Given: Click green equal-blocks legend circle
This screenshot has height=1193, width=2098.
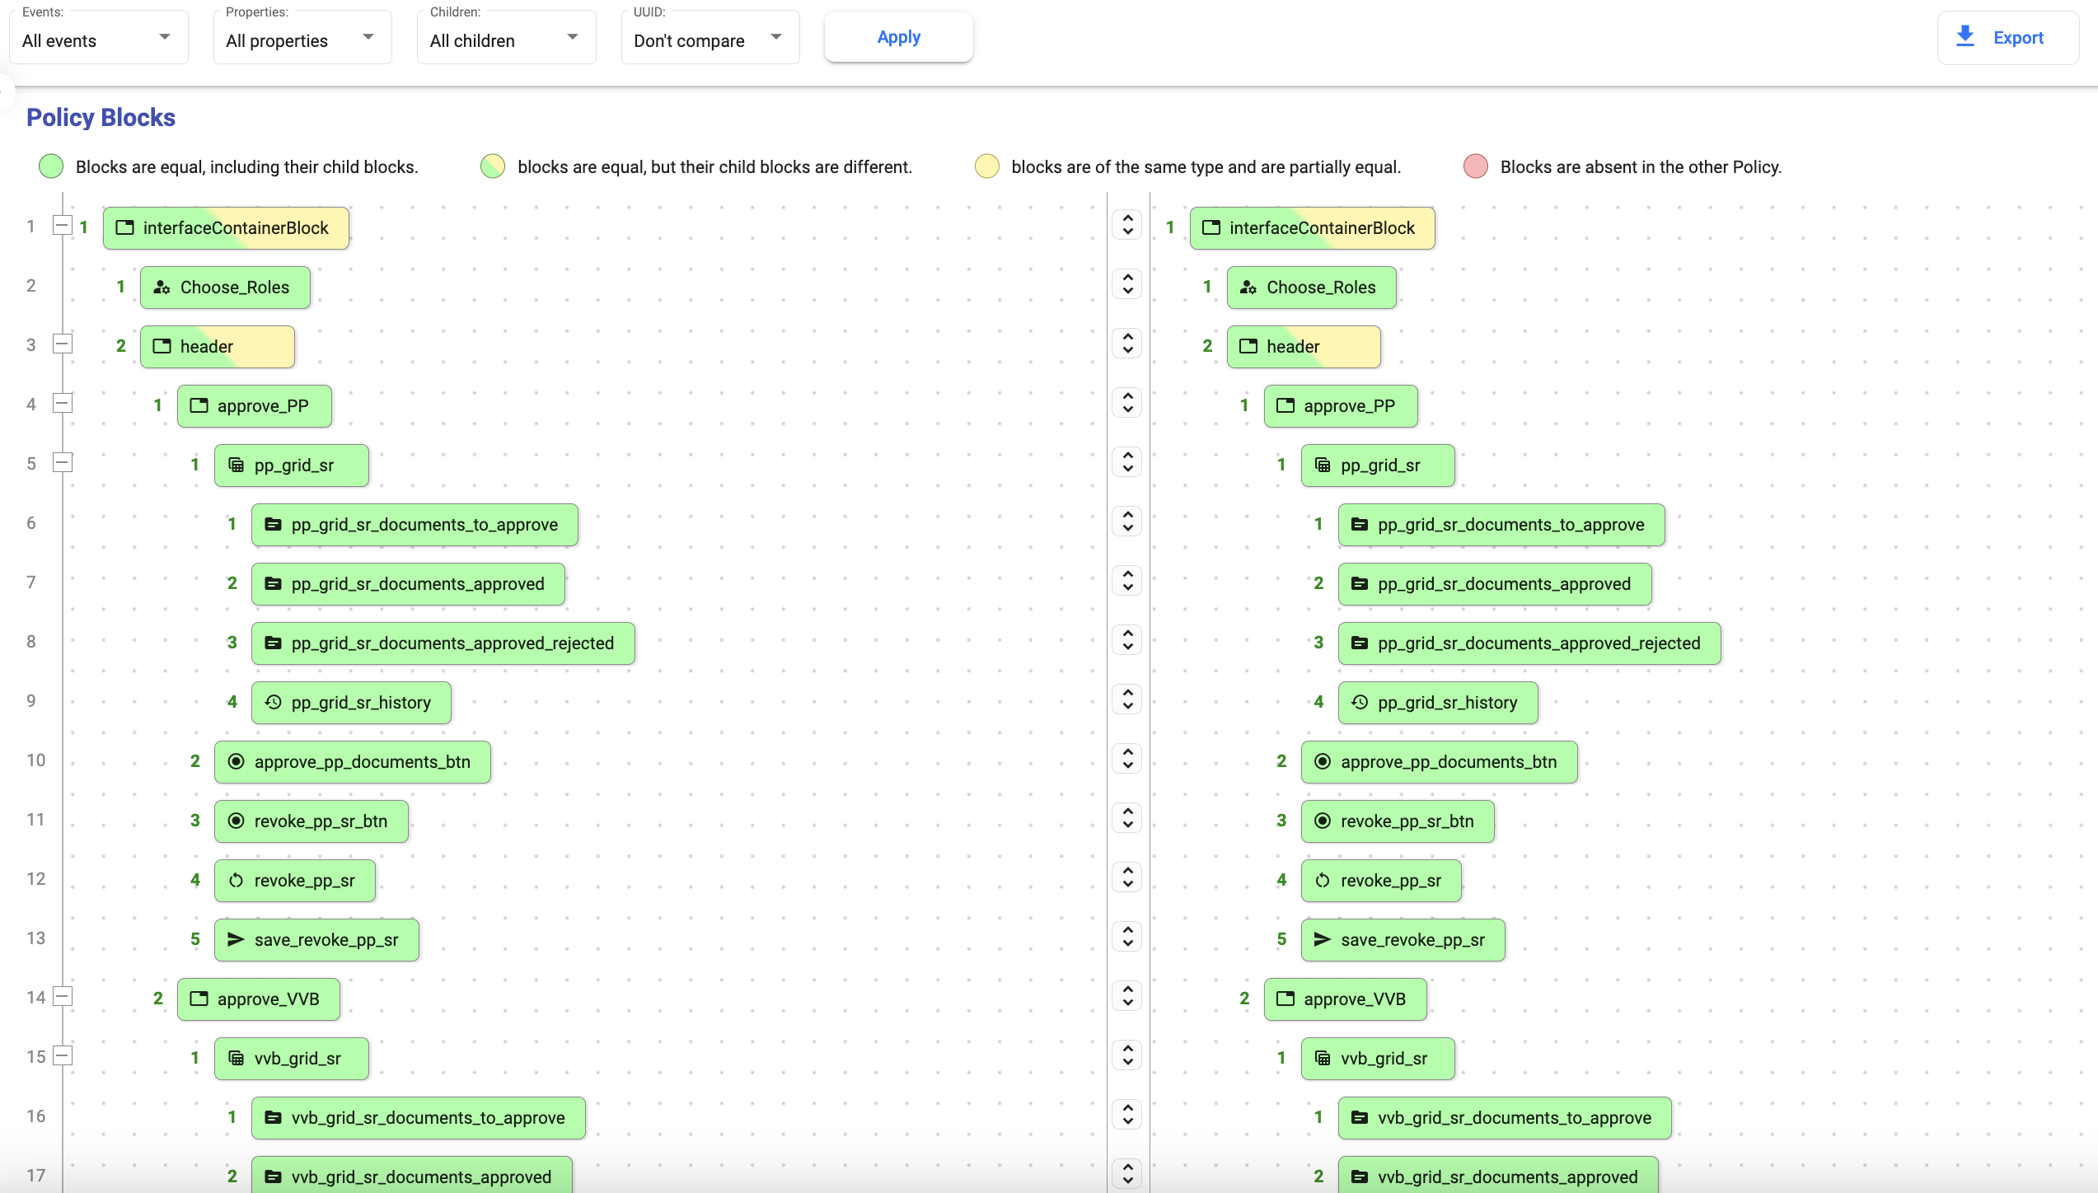Looking at the screenshot, I should pos(51,166).
